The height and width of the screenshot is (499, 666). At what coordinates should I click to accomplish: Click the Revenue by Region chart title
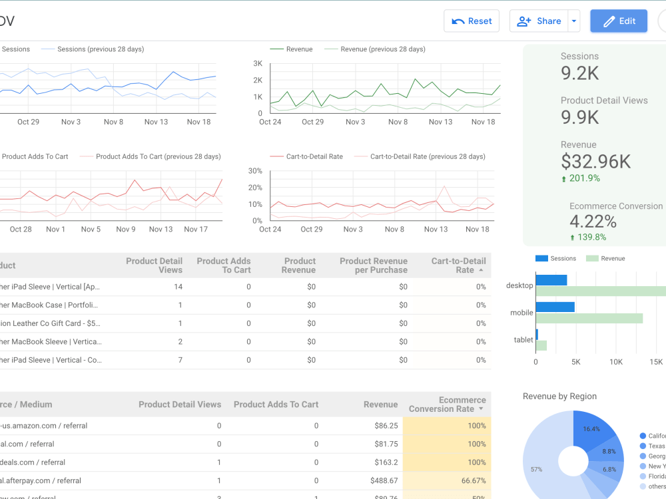pos(559,397)
